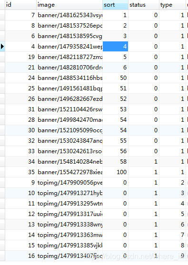The width and height of the screenshot is (188, 265).
Task: Select image cell banner/1554272978xie
Action: tap(69, 172)
